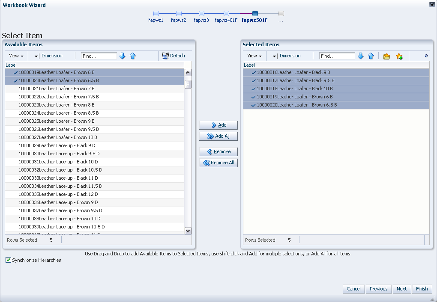The height and width of the screenshot is (302, 437).
Task: Select 10000026Leather Loafer - Brown 9.5 B
Action: click(x=95, y=129)
